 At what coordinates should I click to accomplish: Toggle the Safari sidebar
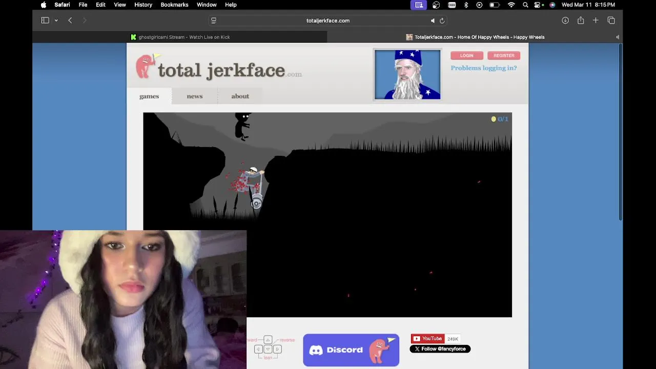[45, 20]
